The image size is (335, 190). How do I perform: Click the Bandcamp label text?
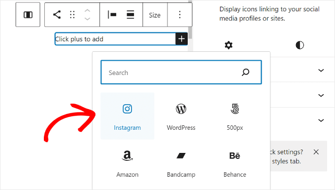181,175
